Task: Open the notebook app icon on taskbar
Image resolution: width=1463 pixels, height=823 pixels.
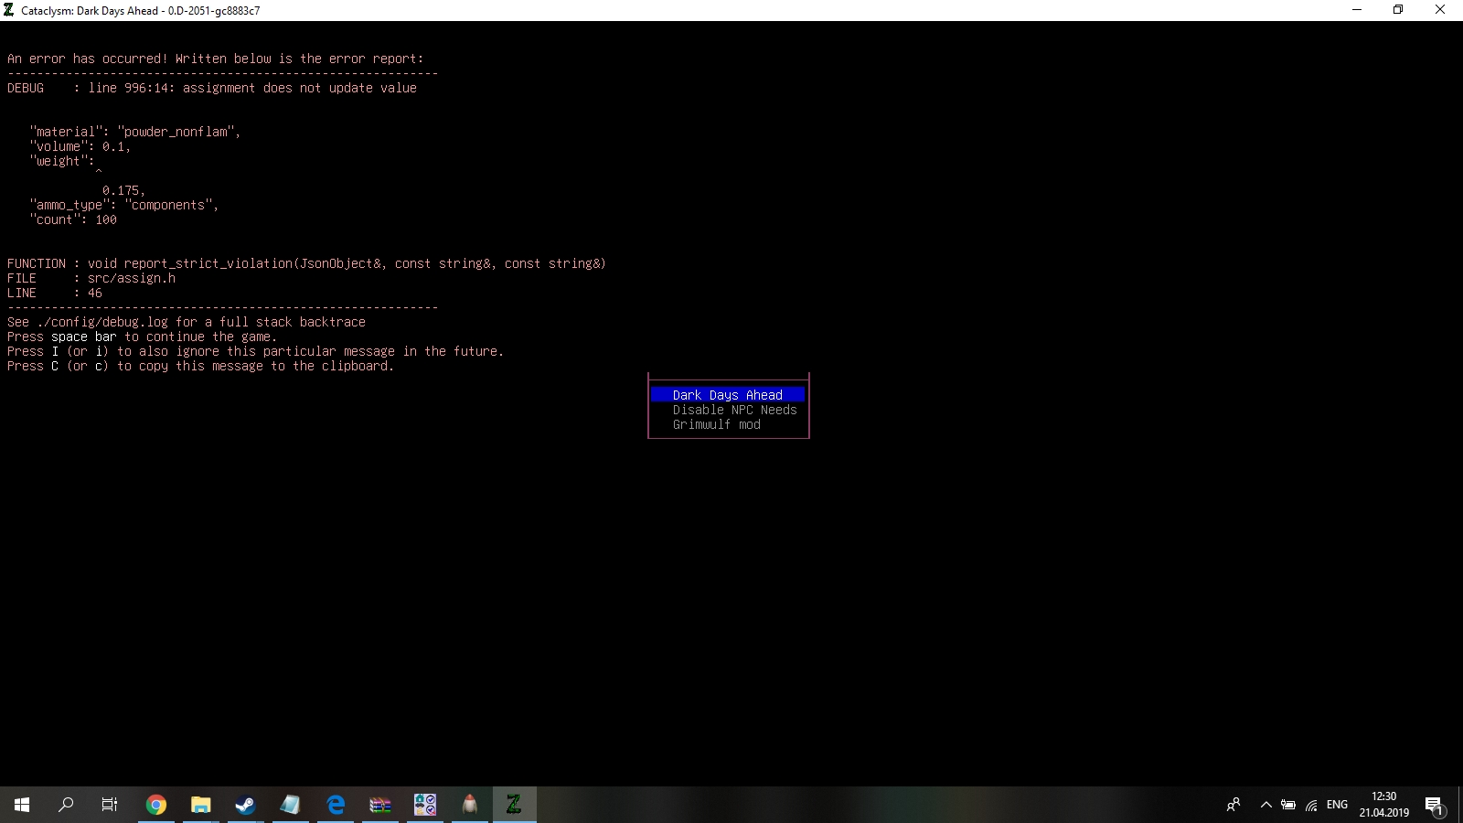Action: (291, 805)
